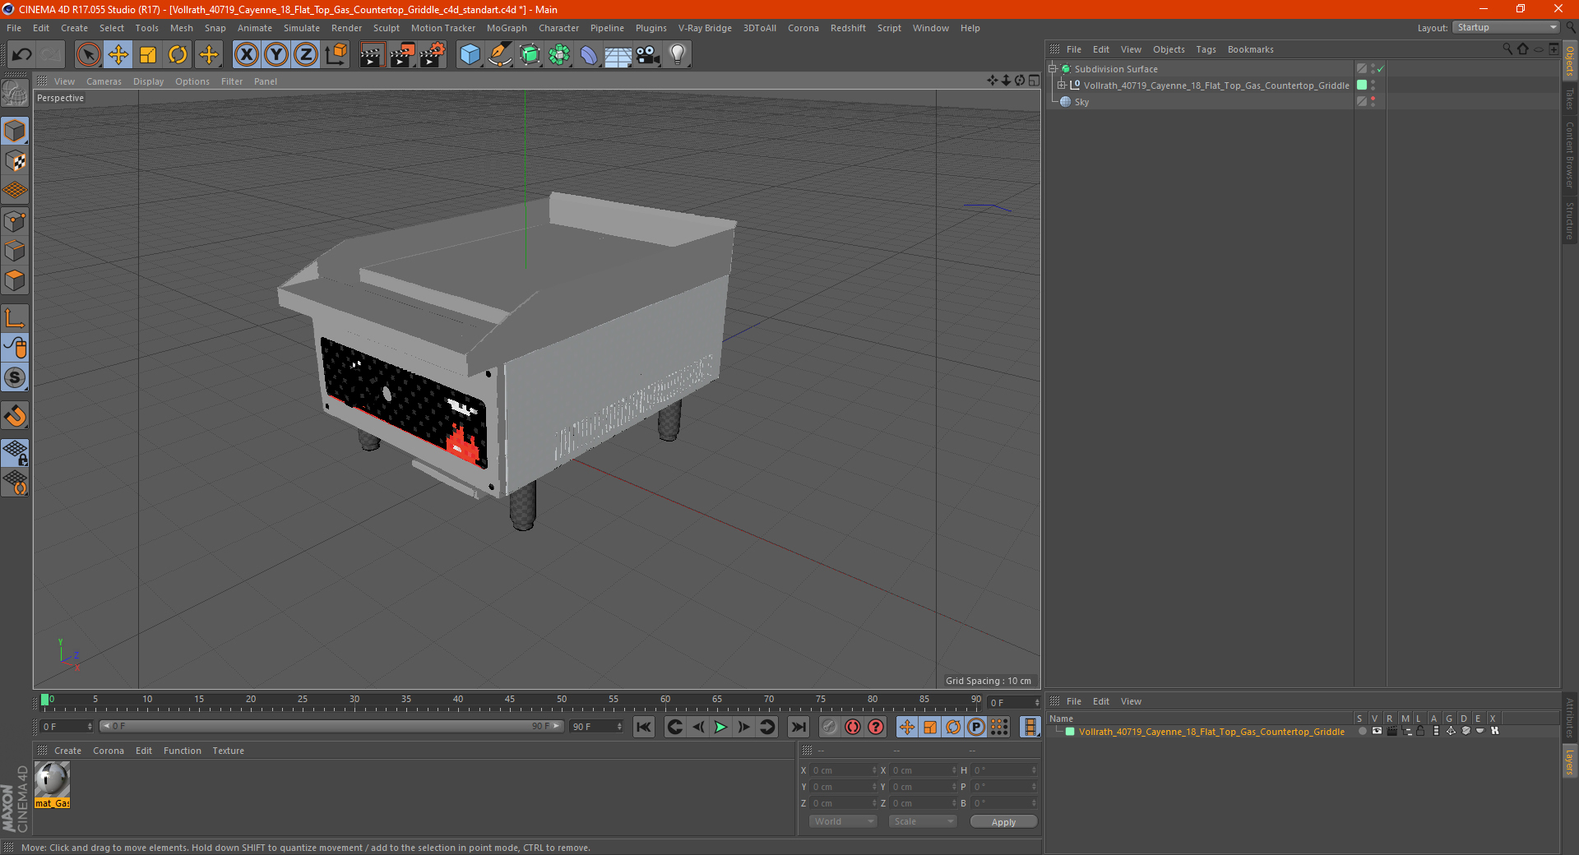Image resolution: width=1579 pixels, height=855 pixels.
Task: Open the Scale mode dropdown
Action: pyautogui.click(x=923, y=821)
